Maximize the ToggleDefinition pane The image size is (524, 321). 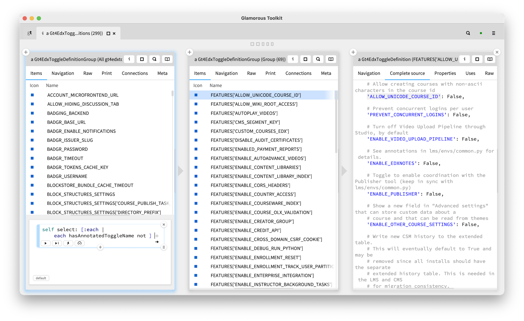coord(477,59)
